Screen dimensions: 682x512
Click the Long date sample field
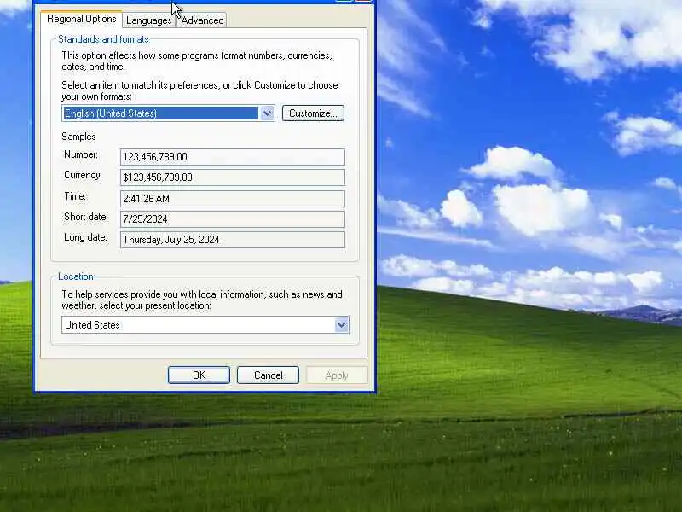[x=232, y=240]
